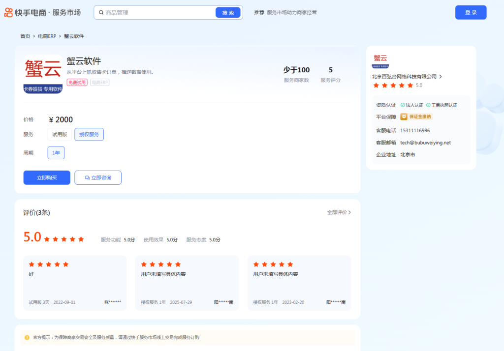Viewport: 504px width, 351px height.
Task: Click stars on the 好 review card
Action: point(49,264)
